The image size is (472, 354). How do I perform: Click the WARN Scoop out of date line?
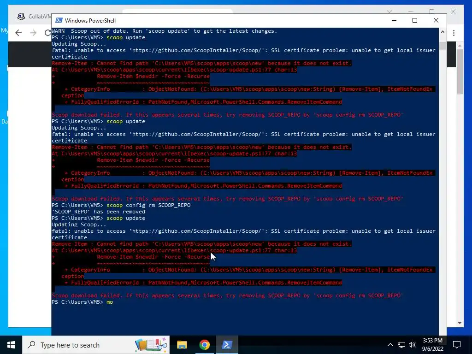pos(165,31)
